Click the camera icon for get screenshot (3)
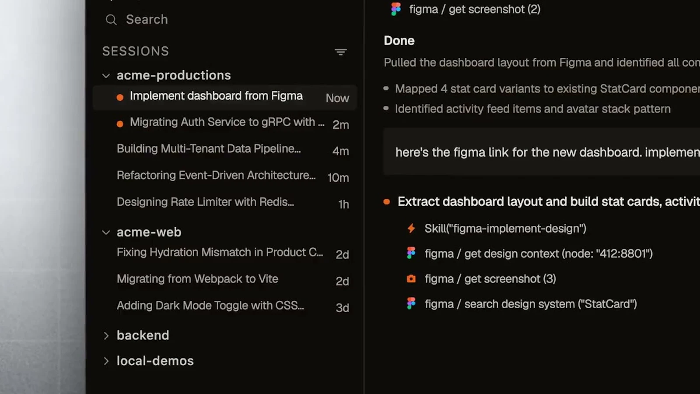This screenshot has width=700, height=394. pos(411,278)
